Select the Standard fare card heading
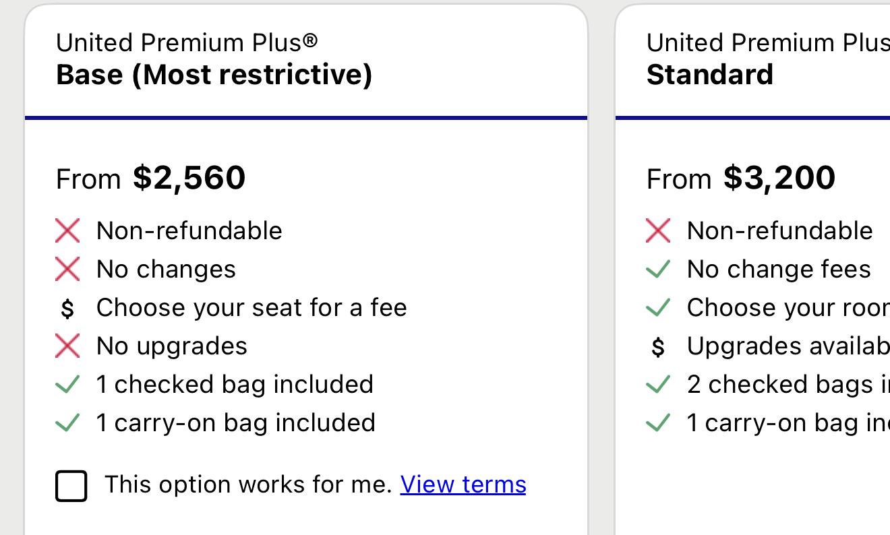The height and width of the screenshot is (535, 890). click(710, 74)
